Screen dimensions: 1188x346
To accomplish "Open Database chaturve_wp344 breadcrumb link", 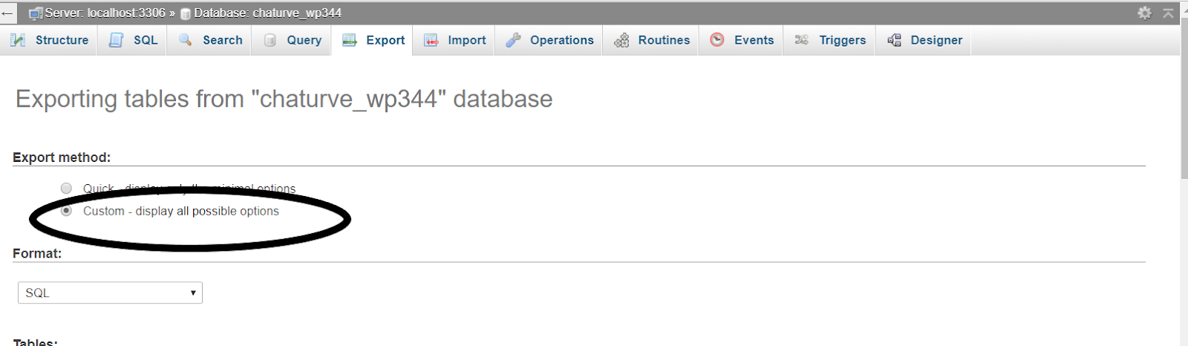I will 267,13.
